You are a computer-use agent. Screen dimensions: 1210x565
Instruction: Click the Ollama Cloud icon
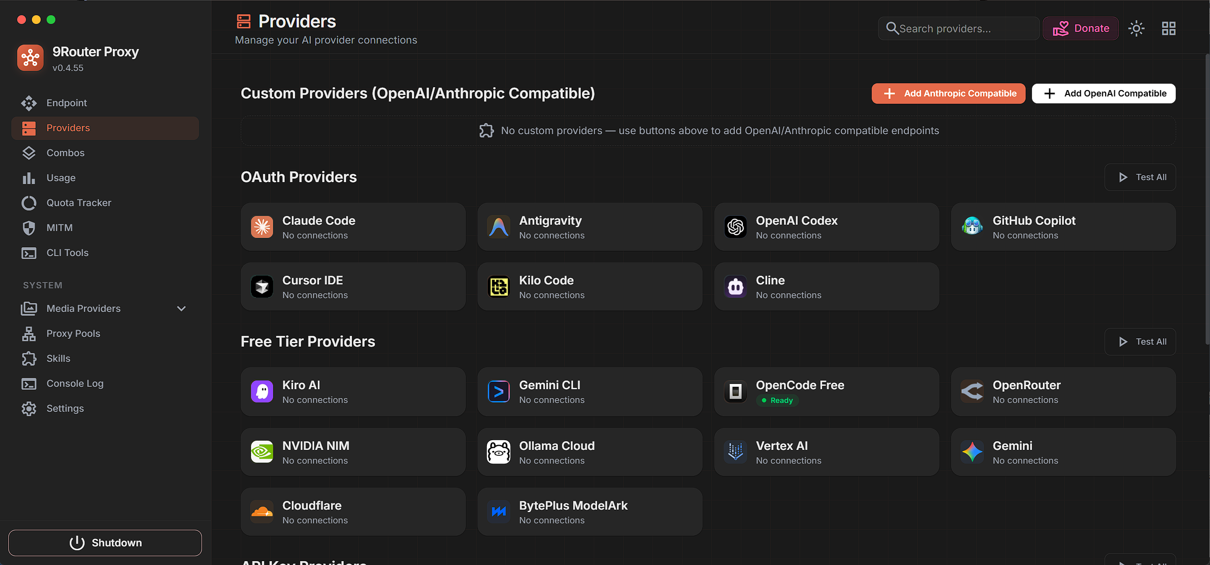pyautogui.click(x=499, y=452)
